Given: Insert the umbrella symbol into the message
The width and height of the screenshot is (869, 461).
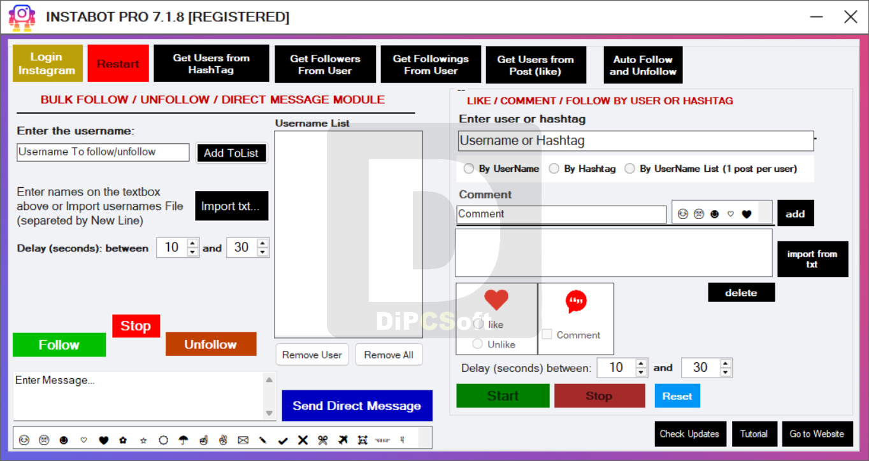Looking at the screenshot, I should click(x=183, y=440).
